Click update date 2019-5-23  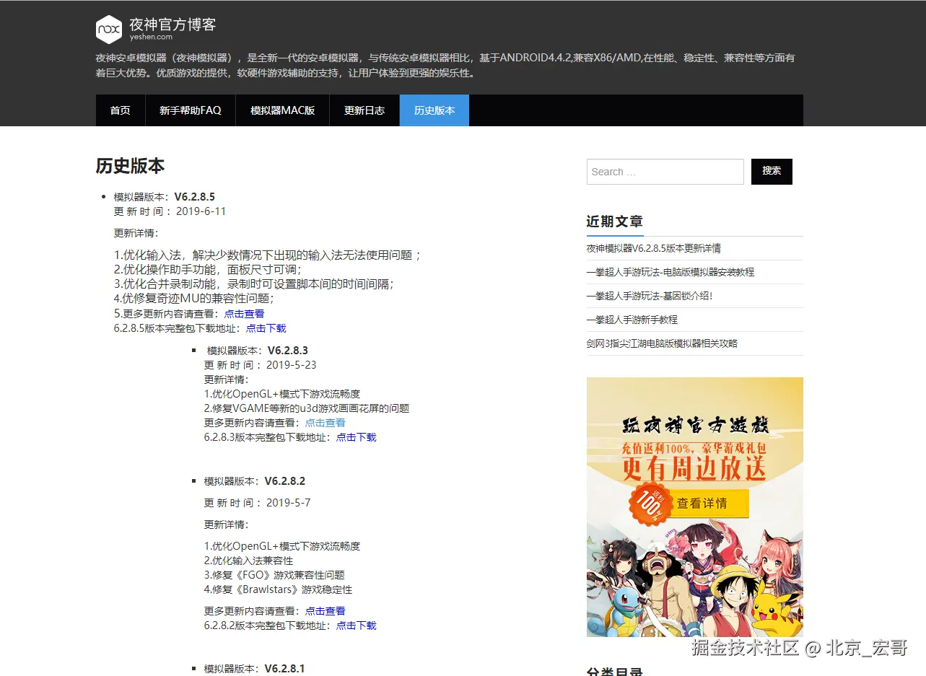click(x=292, y=365)
